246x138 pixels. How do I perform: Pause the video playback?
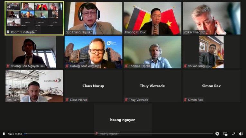tap(4, 134)
